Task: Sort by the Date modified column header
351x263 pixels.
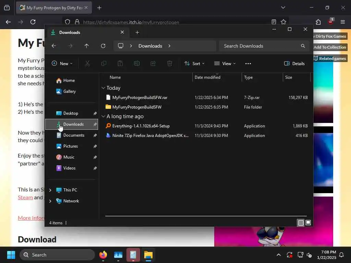Action: [x=207, y=77]
